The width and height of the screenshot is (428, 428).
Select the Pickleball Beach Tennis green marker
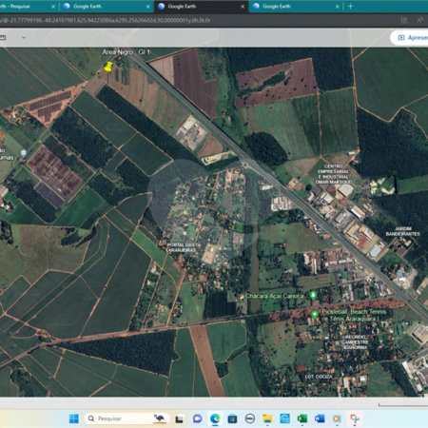pos(315,315)
